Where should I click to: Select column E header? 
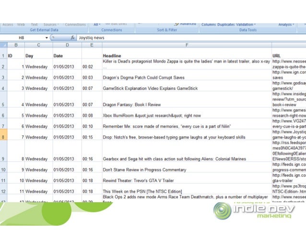pos(92,45)
